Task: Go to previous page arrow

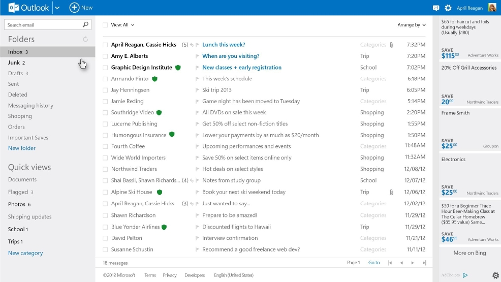Action: [x=401, y=263]
